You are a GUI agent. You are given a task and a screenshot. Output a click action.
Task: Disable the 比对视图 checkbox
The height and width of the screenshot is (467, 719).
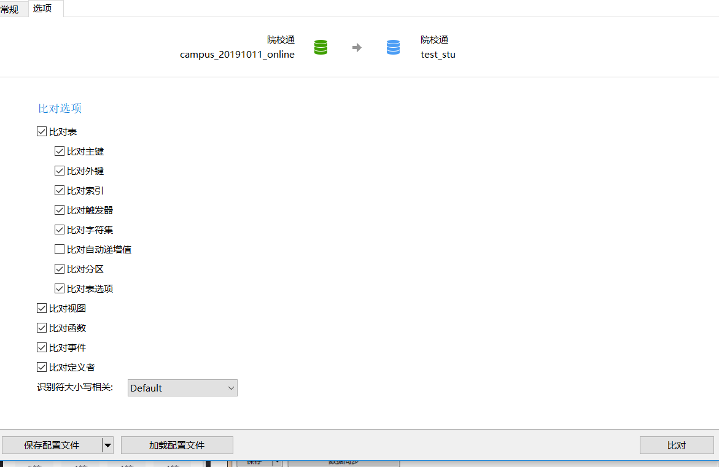point(42,308)
